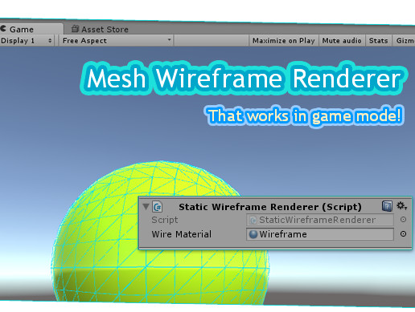Click the Static Wireframe Renderer (Script) title
This screenshot has width=415, height=312.
(x=270, y=207)
